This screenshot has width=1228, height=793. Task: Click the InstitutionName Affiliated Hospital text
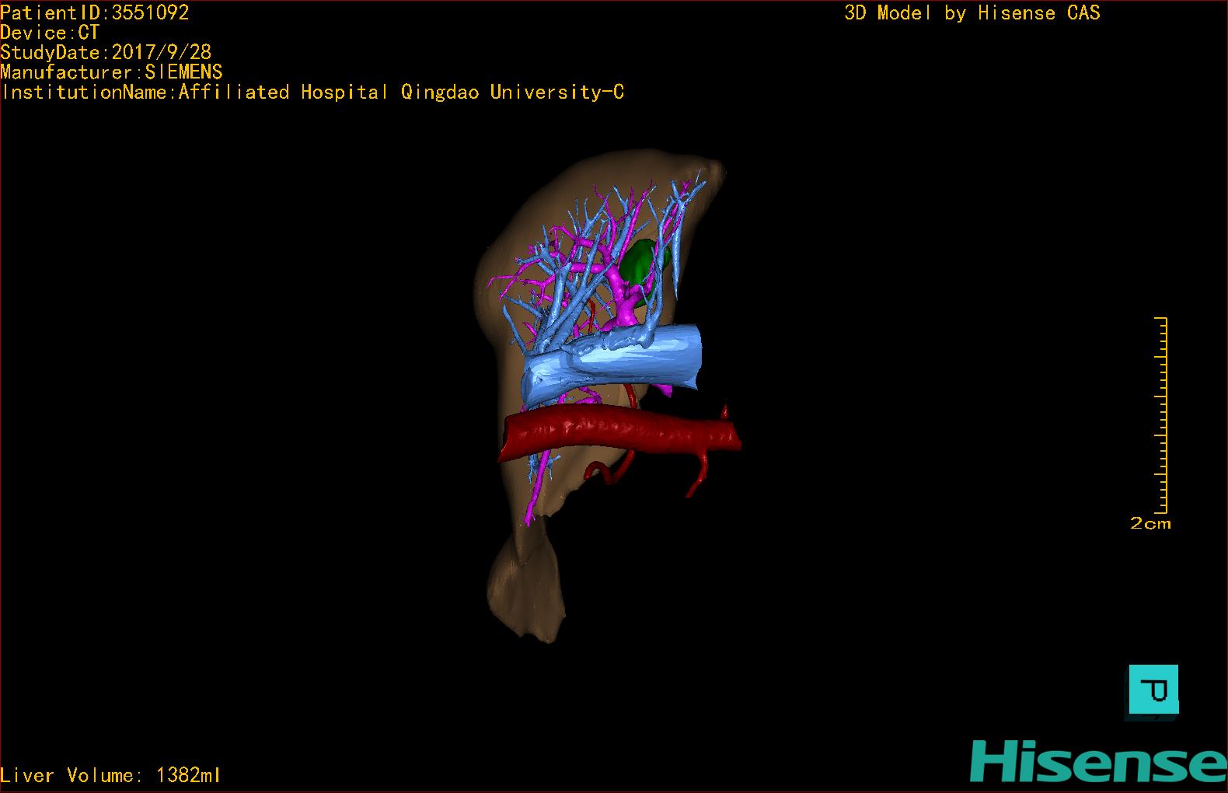coord(312,93)
